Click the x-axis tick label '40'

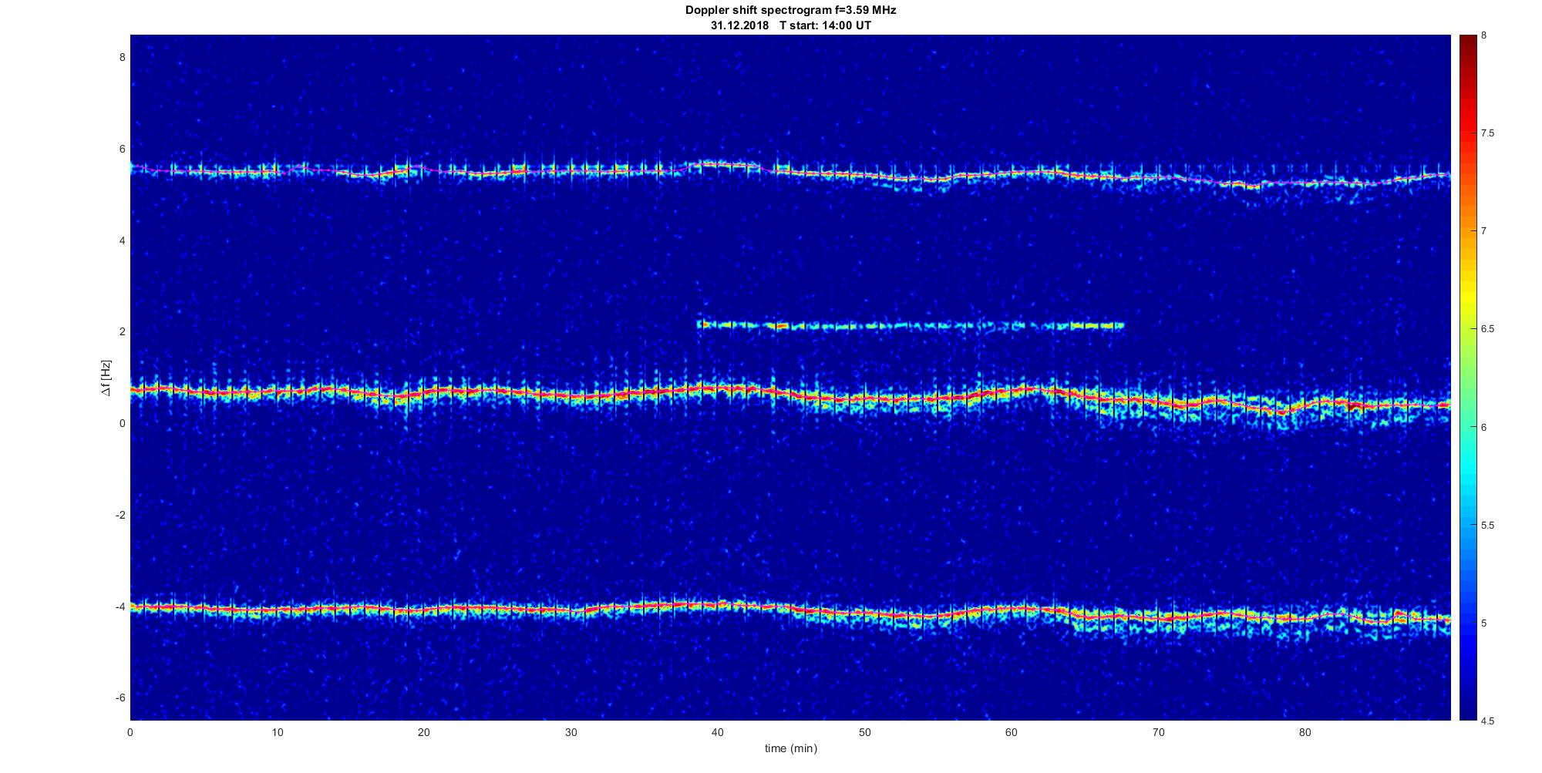718,732
